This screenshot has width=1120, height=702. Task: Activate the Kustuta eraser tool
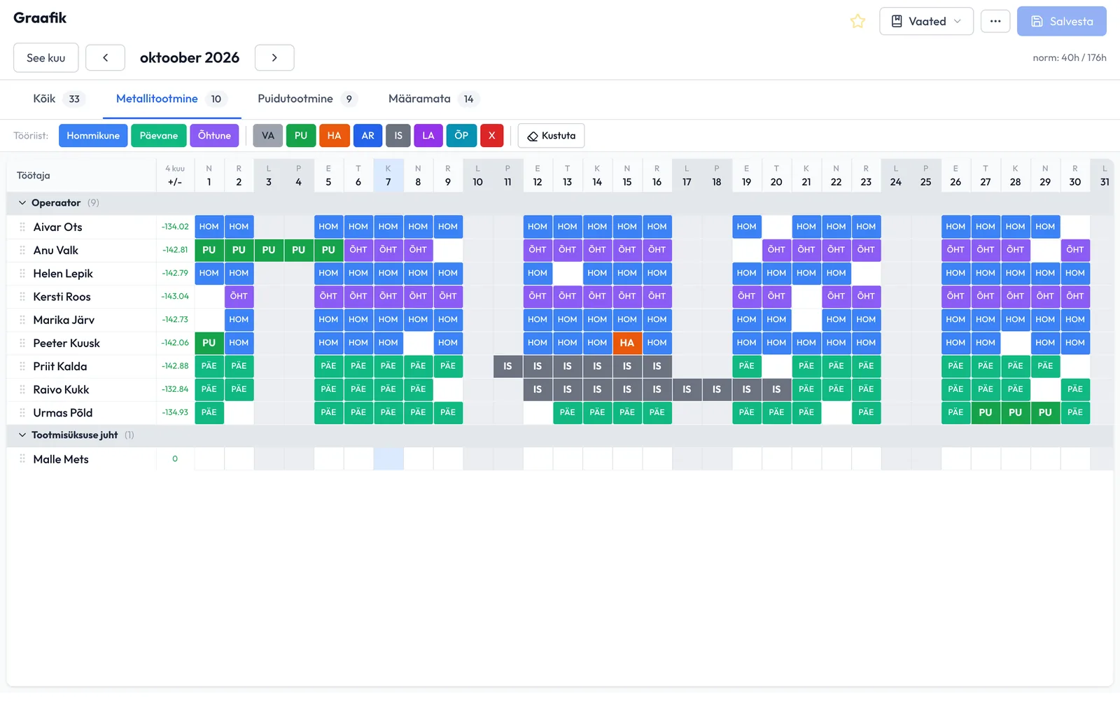(x=551, y=136)
